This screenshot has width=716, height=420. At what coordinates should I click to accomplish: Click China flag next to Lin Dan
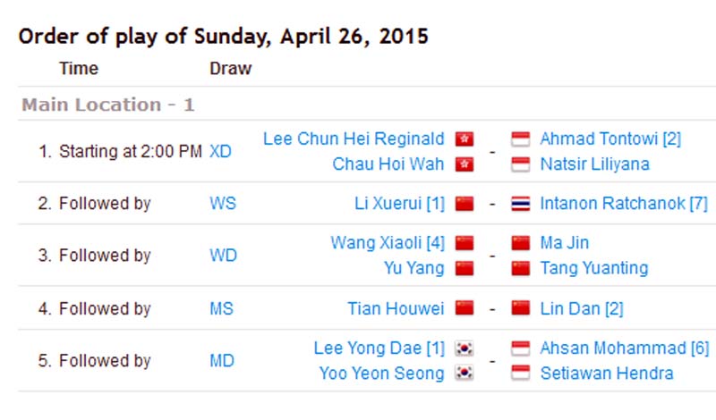[x=520, y=309]
